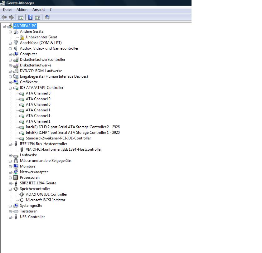Select the Diskettenlaufwerkcontroller label
Viewport: 262px width, 253px height.
[42, 60]
